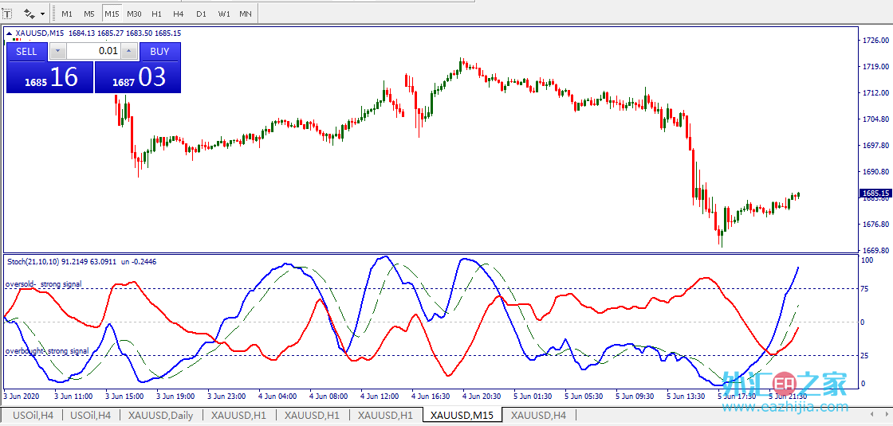893x426 pixels.
Task: Switch chart to MN monthly timeframe
Action: tap(246, 13)
